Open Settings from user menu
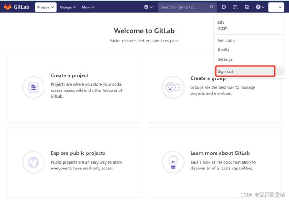This screenshot has height=200, width=289. click(225, 59)
